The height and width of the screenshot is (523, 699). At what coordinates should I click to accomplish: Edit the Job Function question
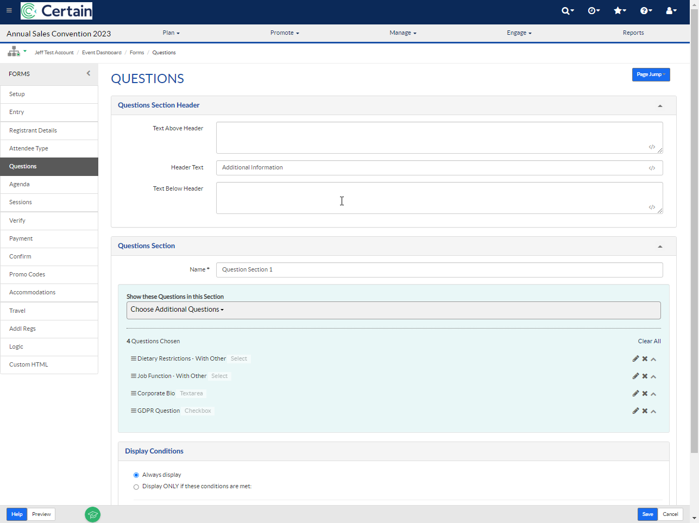635,376
